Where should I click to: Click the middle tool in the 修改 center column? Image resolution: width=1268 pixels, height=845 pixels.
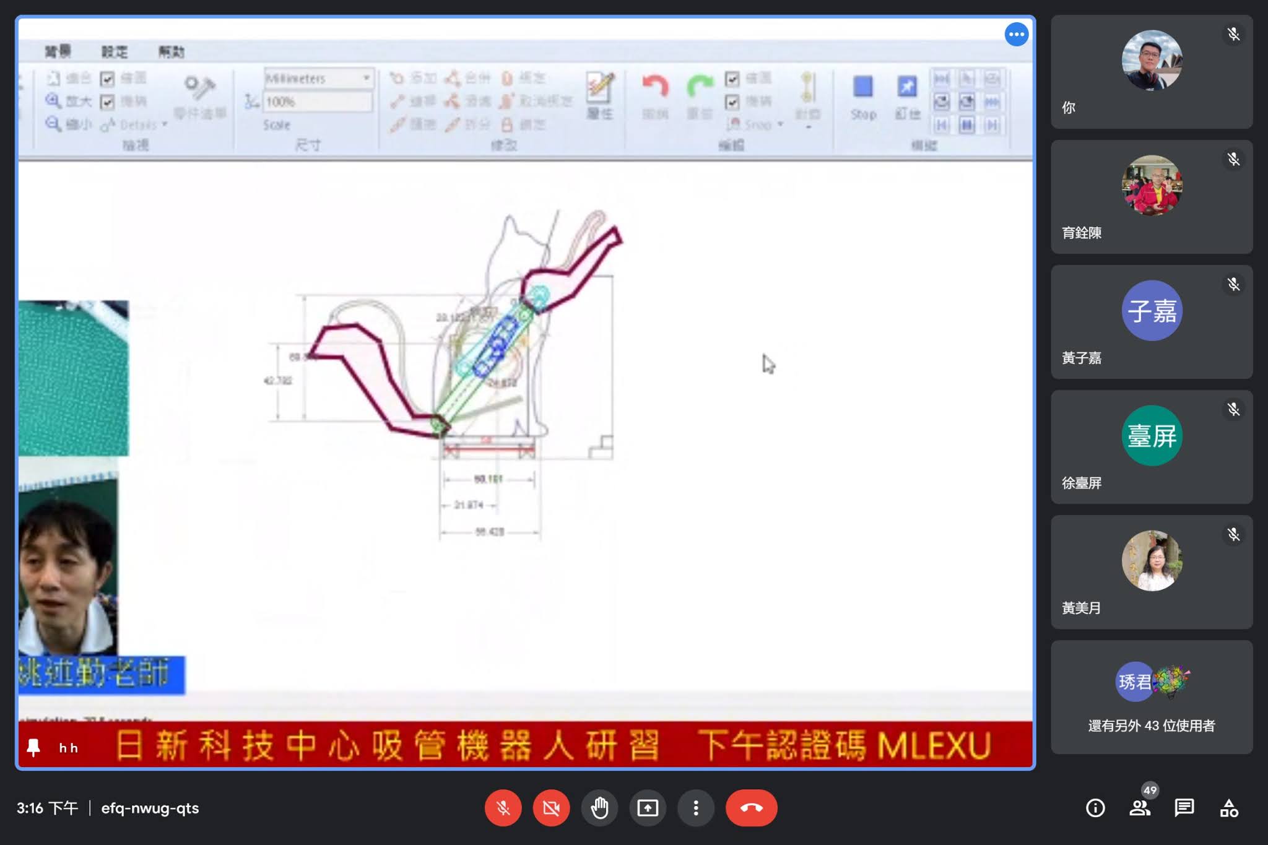[452, 101]
